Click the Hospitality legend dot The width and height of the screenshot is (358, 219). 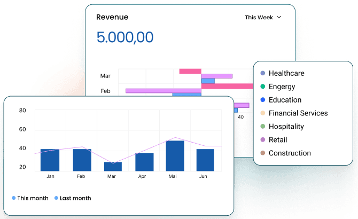tap(262, 127)
